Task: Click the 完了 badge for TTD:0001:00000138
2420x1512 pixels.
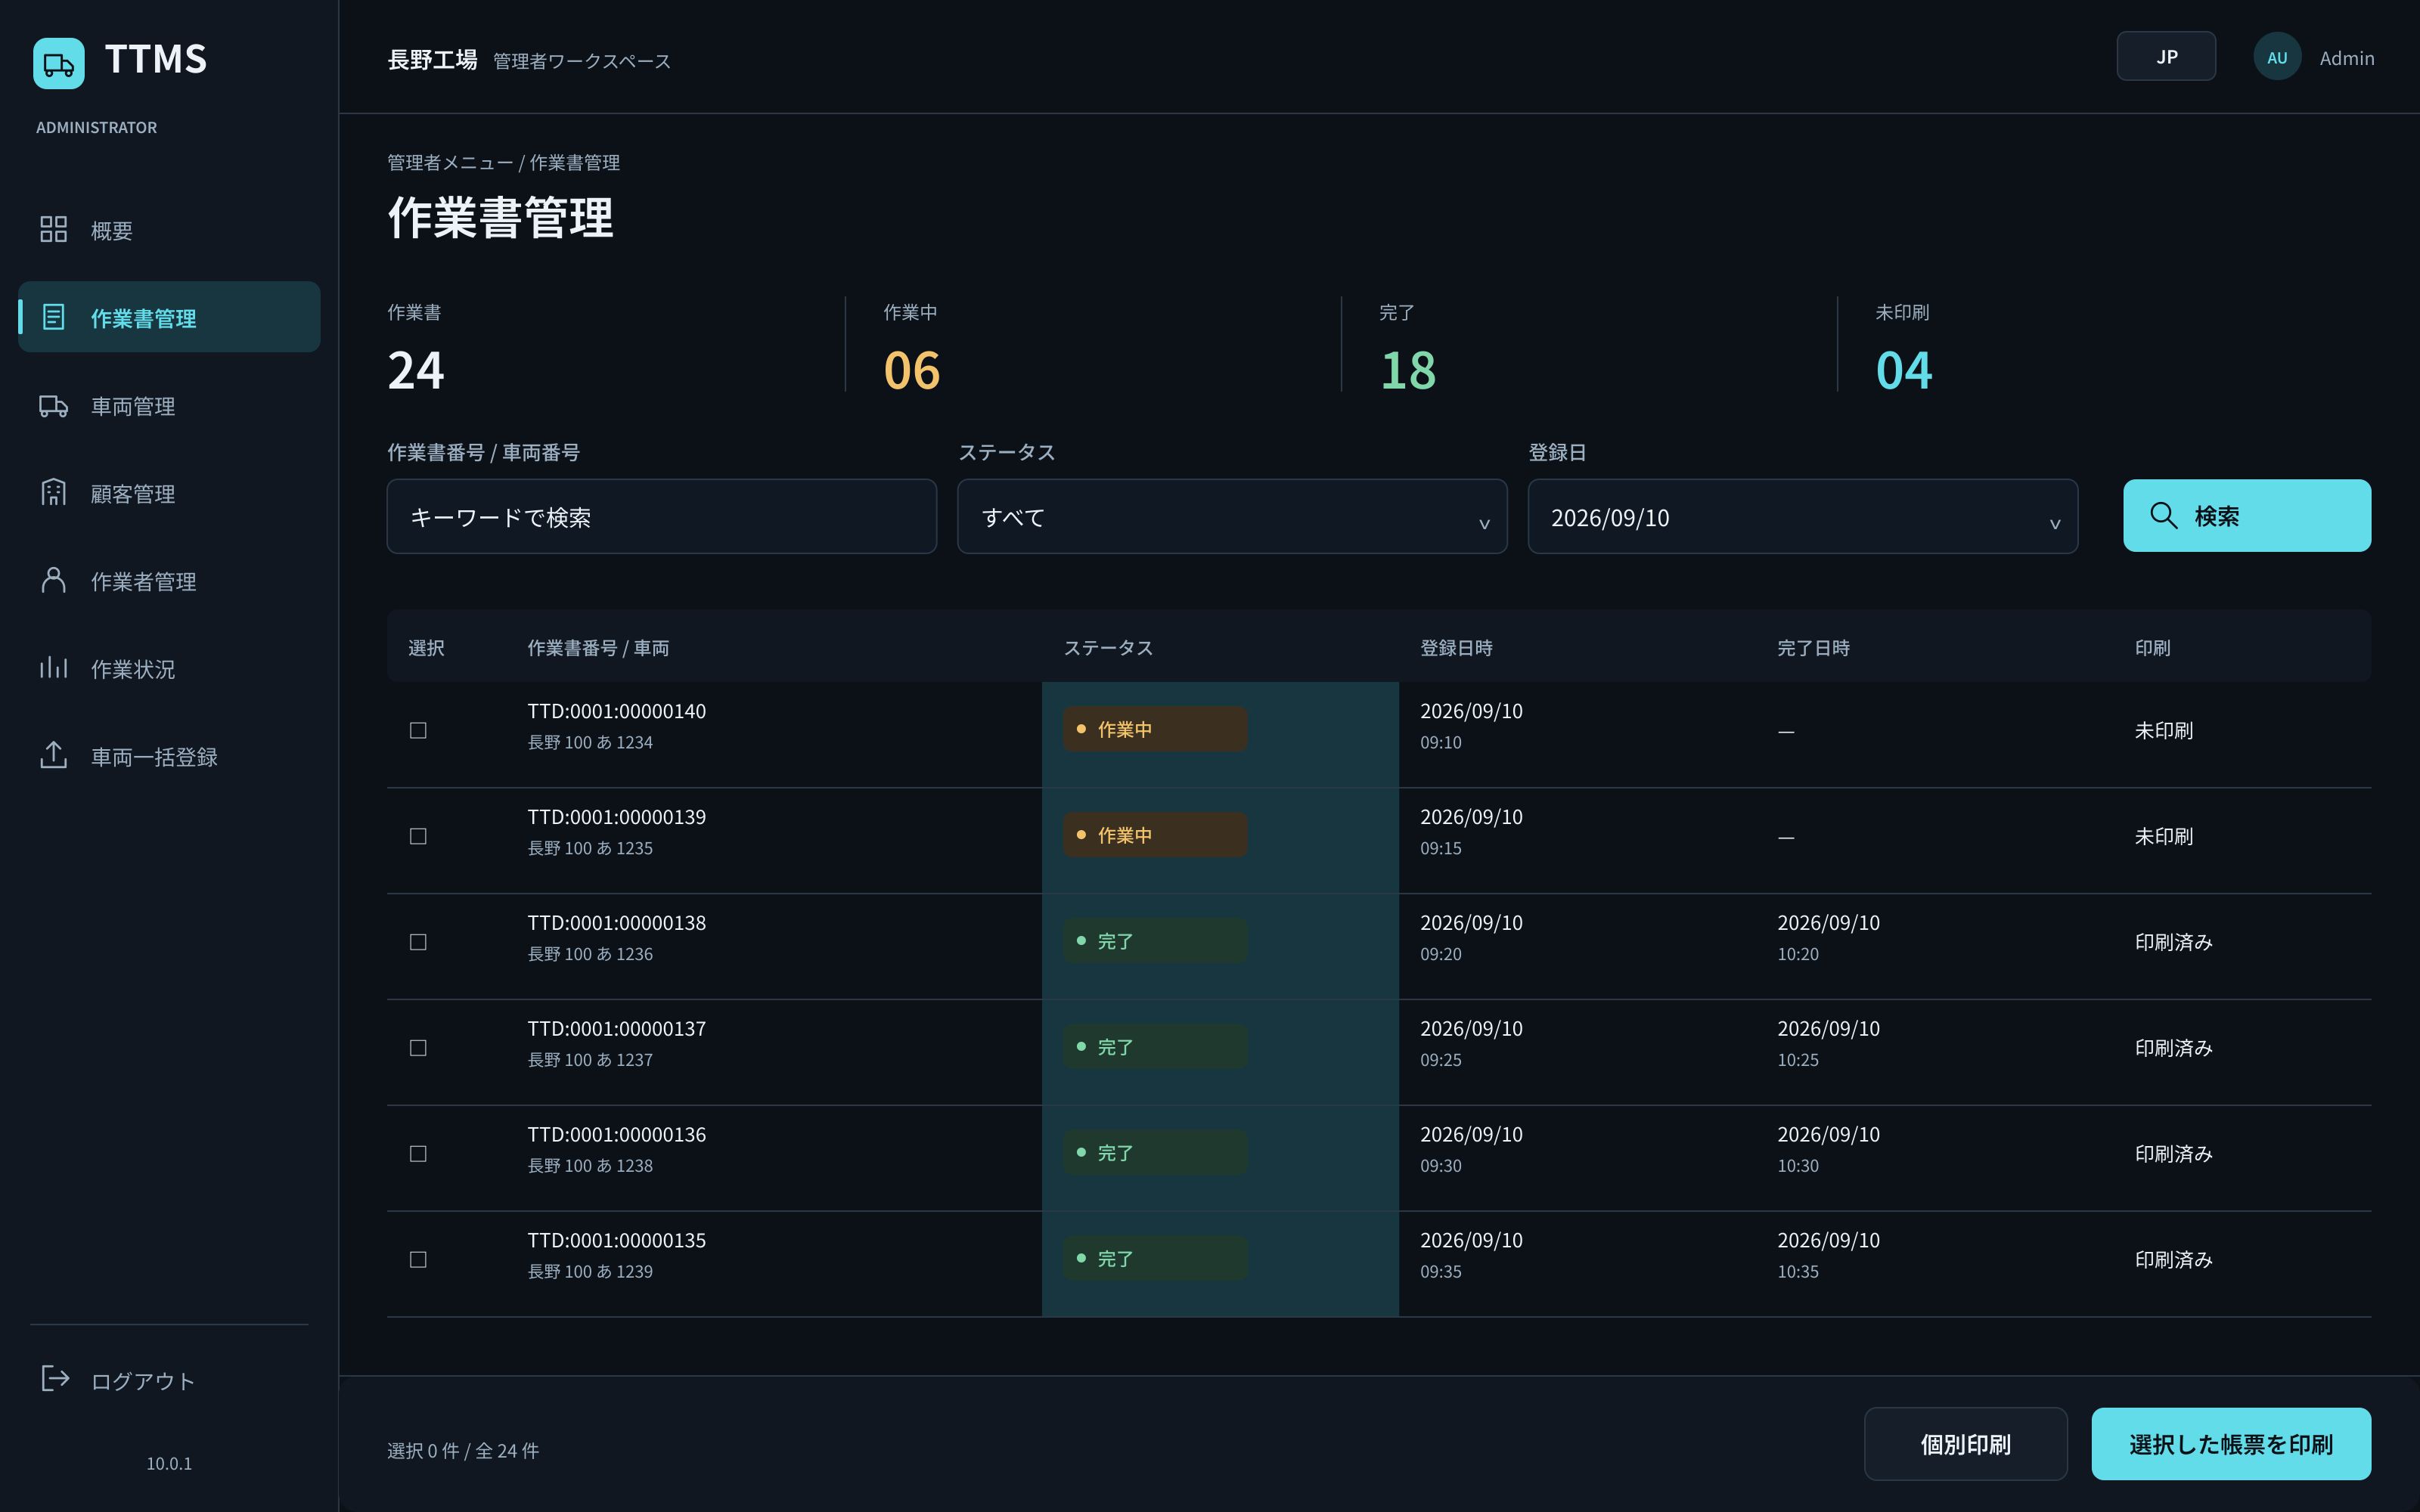Action: 1155,941
